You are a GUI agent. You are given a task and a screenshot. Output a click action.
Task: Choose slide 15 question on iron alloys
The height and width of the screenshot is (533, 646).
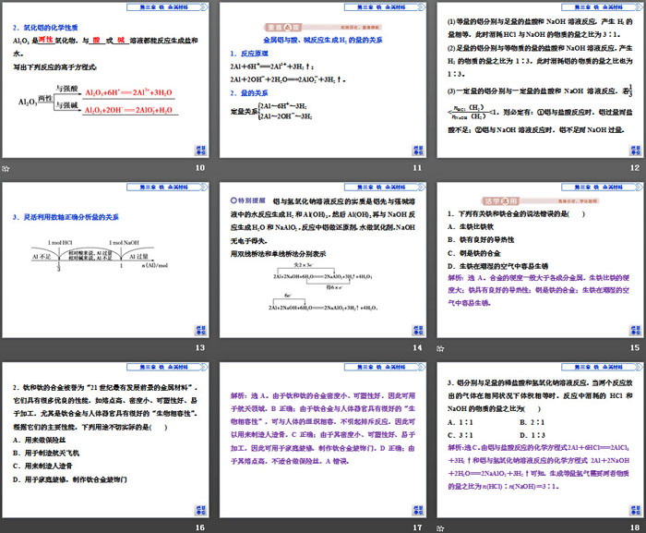(x=538, y=260)
